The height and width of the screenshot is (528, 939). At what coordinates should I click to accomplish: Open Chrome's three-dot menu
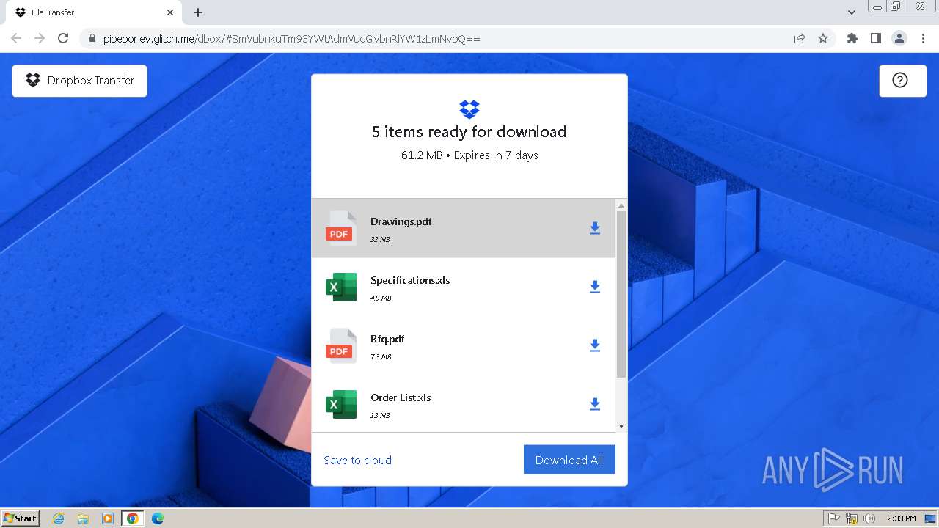pyautogui.click(x=923, y=38)
